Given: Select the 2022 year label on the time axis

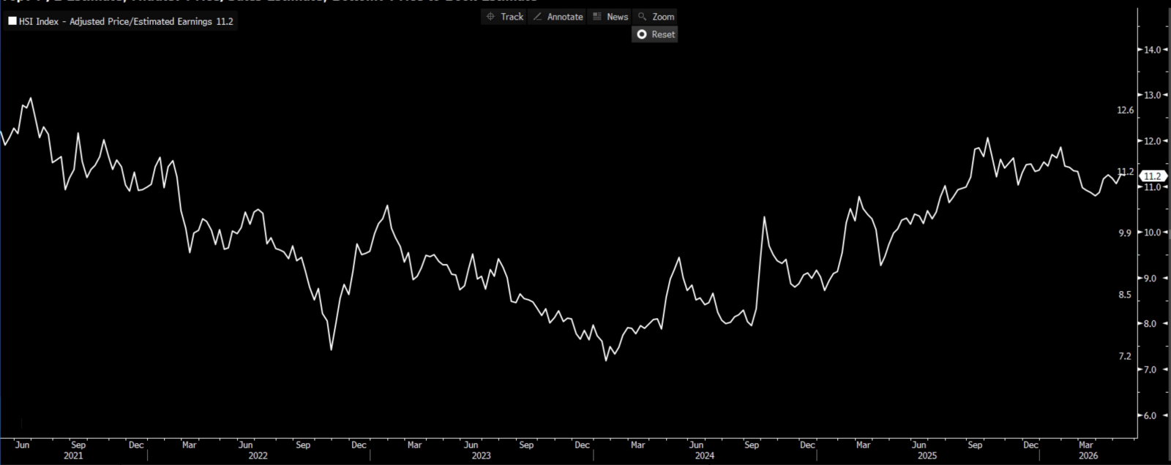Looking at the screenshot, I should tap(258, 455).
